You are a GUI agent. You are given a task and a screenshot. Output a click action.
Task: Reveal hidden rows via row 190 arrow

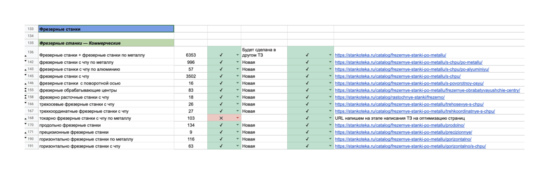click(x=25, y=138)
